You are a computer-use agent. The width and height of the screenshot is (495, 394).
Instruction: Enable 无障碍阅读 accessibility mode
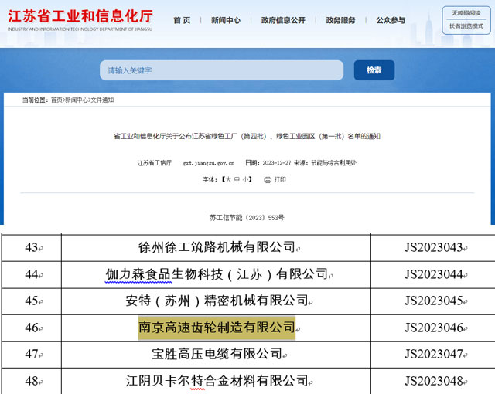click(x=466, y=13)
